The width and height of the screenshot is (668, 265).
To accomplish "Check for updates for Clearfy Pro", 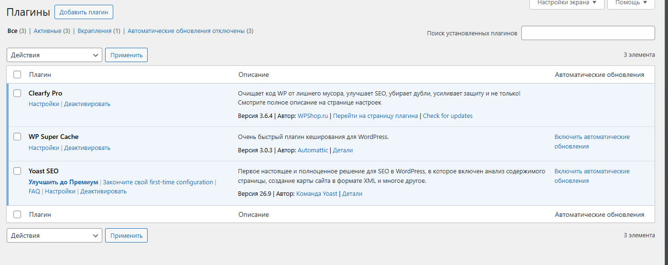I will pyautogui.click(x=448, y=116).
